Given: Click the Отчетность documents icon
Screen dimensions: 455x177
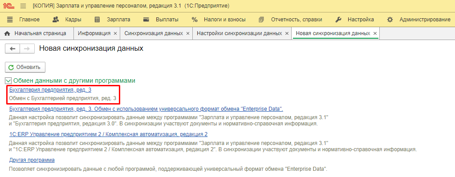Looking at the screenshot, I should pyautogui.click(x=261, y=20).
